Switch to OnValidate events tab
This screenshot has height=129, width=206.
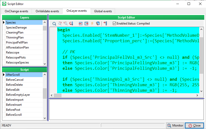click(x=47, y=11)
